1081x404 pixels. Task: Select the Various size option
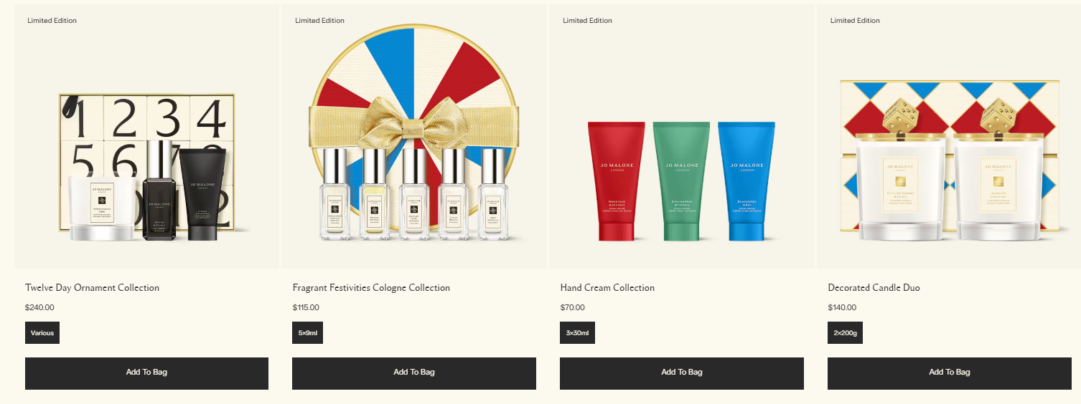tap(42, 333)
